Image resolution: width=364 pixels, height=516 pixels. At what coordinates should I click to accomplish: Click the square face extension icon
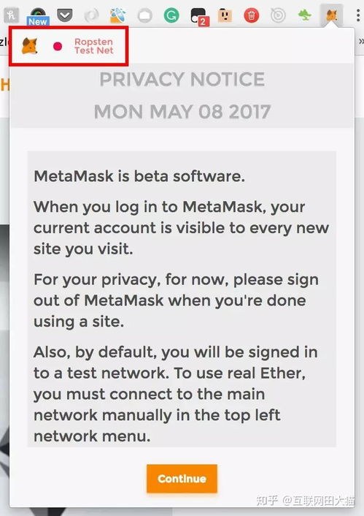click(x=225, y=15)
